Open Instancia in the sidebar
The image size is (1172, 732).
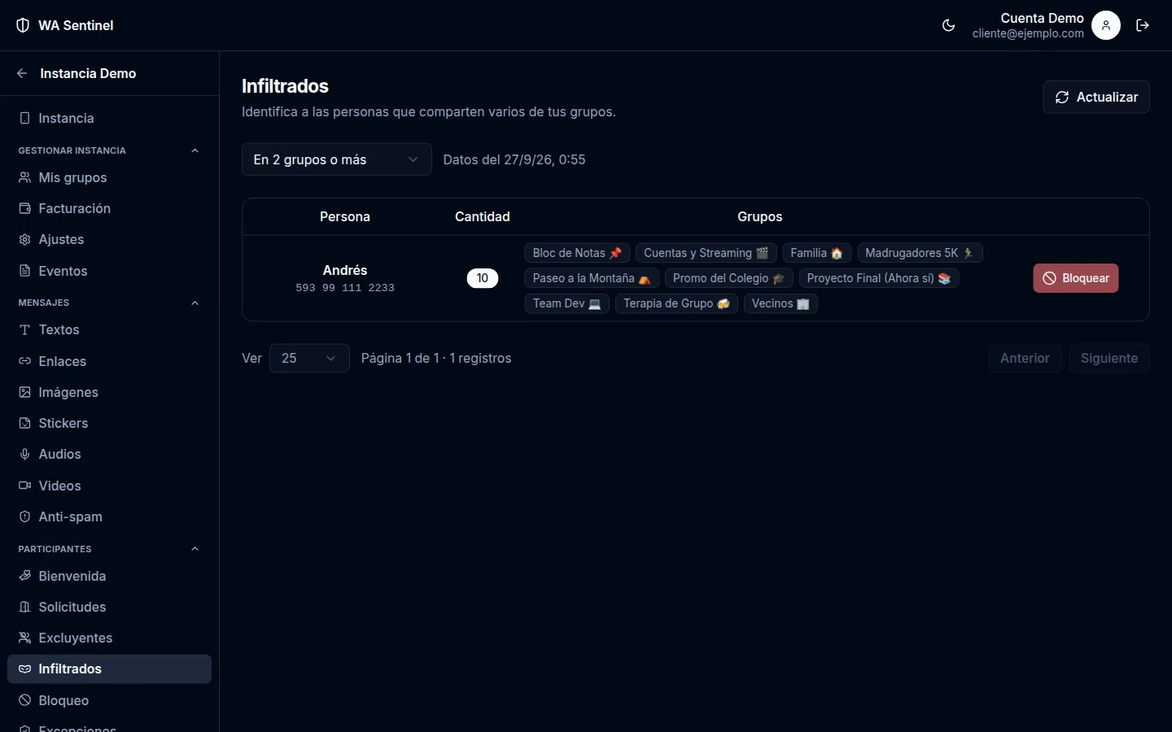point(109,118)
